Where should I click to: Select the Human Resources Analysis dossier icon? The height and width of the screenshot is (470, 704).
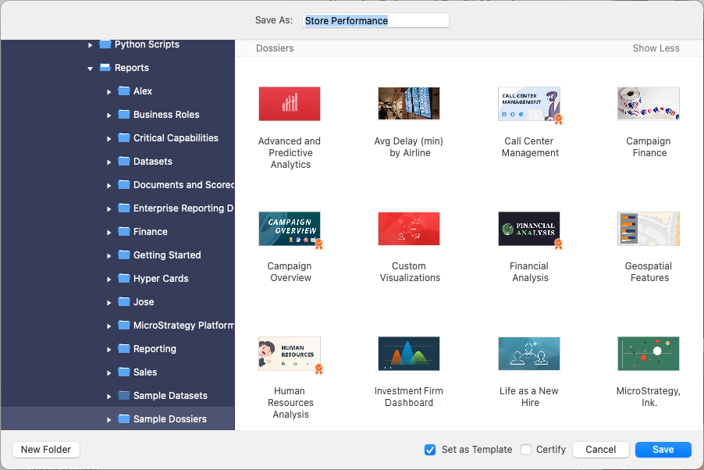[290, 354]
